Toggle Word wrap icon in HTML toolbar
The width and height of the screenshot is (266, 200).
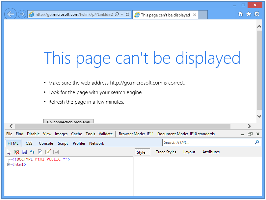coord(56,152)
